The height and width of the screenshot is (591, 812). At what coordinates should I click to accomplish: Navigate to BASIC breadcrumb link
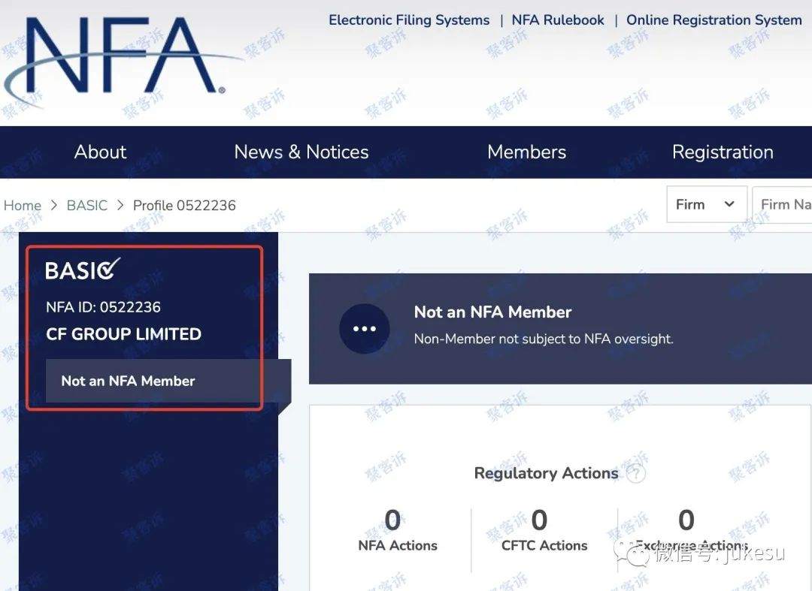tap(87, 205)
